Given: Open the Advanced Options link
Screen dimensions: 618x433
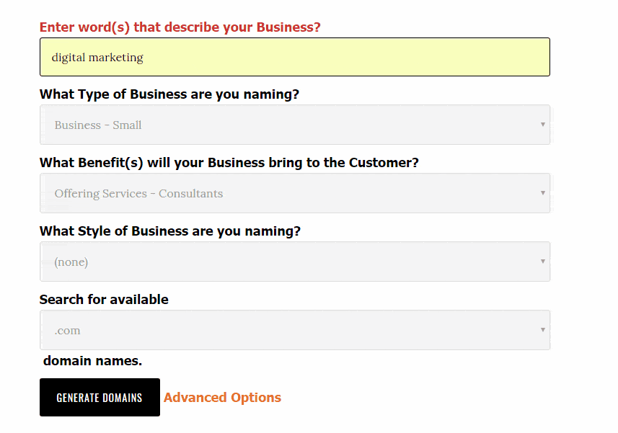Looking at the screenshot, I should [x=222, y=398].
